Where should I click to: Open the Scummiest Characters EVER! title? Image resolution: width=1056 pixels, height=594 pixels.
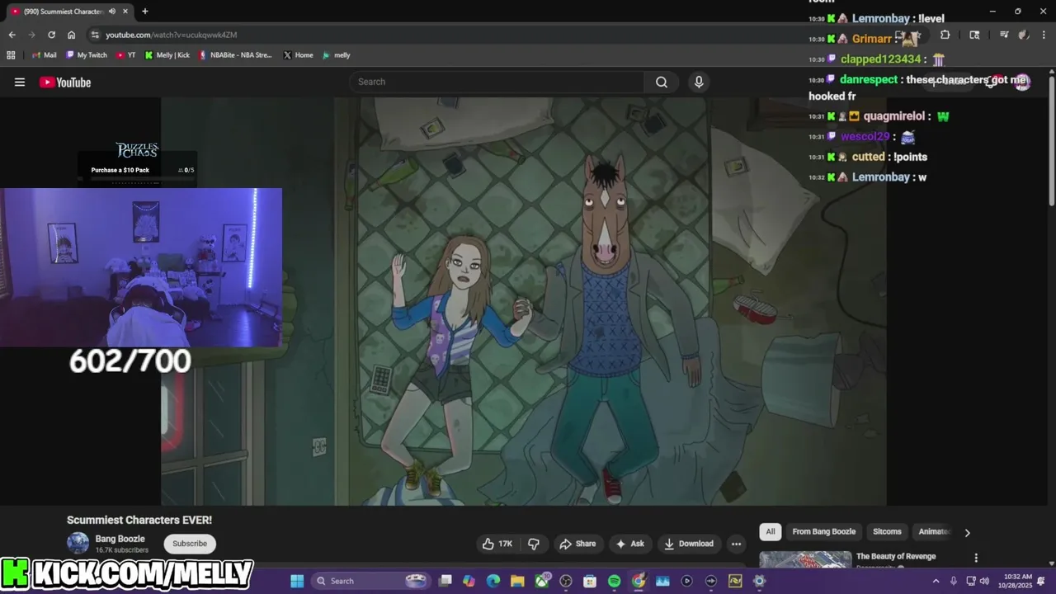pyautogui.click(x=139, y=520)
